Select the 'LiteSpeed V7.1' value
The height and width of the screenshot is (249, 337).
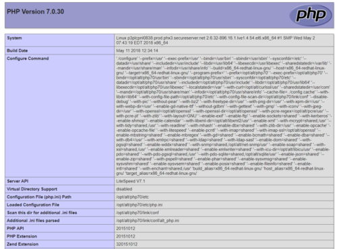tap(131, 181)
